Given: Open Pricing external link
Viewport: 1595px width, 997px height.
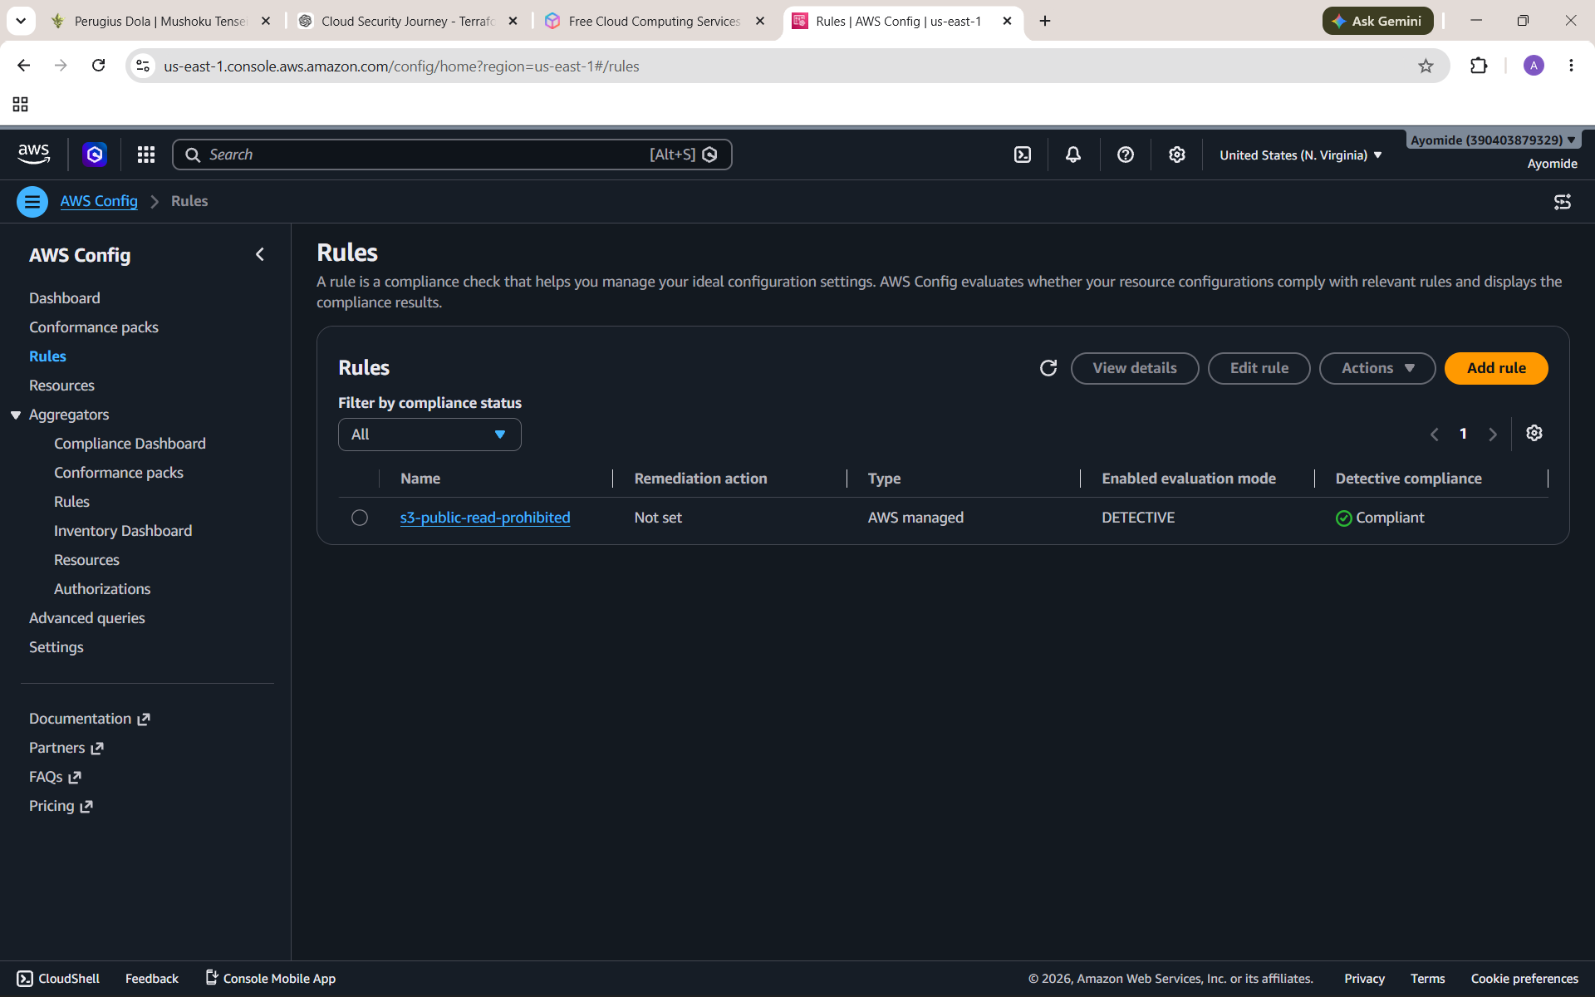Looking at the screenshot, I should click(61, 806).
